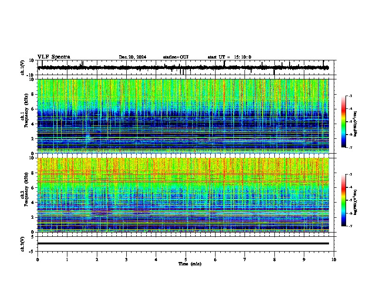Viewport: 376px width, 291px height.
Task: Click time axis tick label "4"
Action: click(156, 260)
